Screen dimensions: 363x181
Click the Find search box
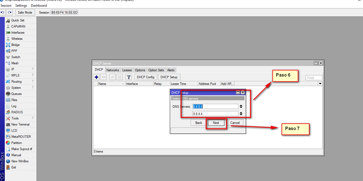[314, 78]
